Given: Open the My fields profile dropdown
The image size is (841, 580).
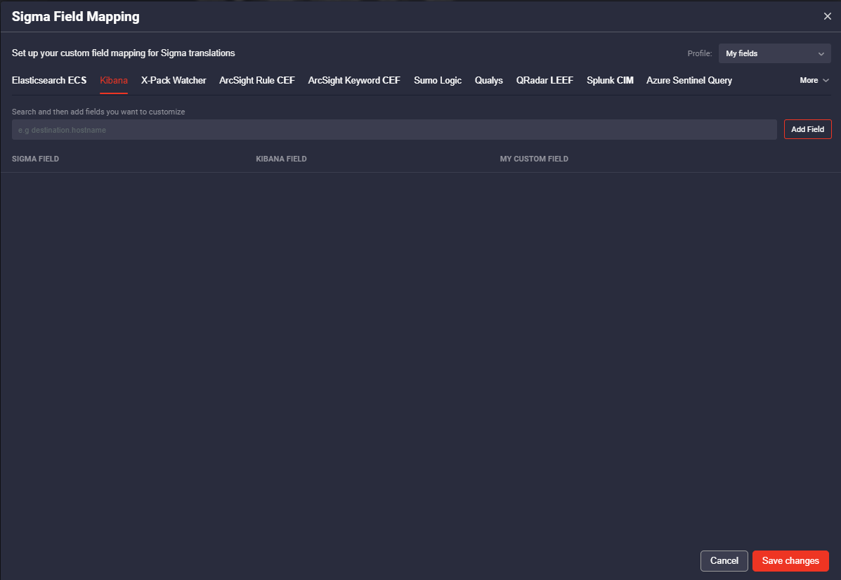Looking at the screenshot, I should 774,53.
